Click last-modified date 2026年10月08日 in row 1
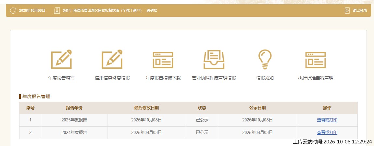 point(146,120)
